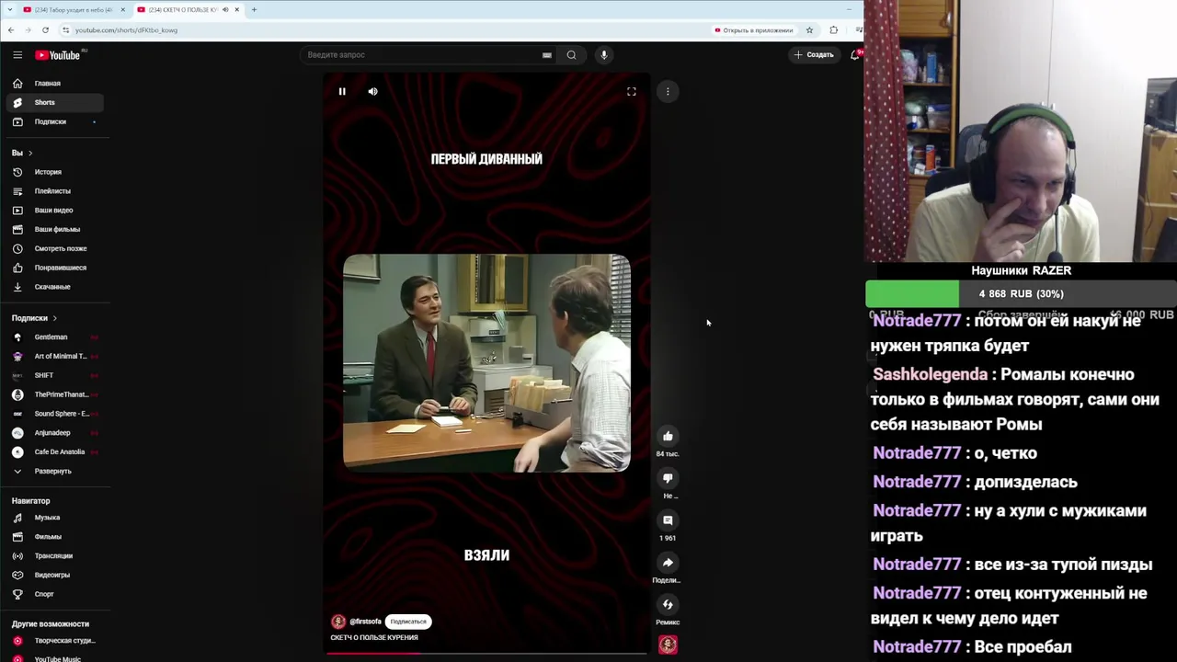Expand subscriptions with Развернуть
The height and width of the screenshot is (662, 1177).
(55, 471)
